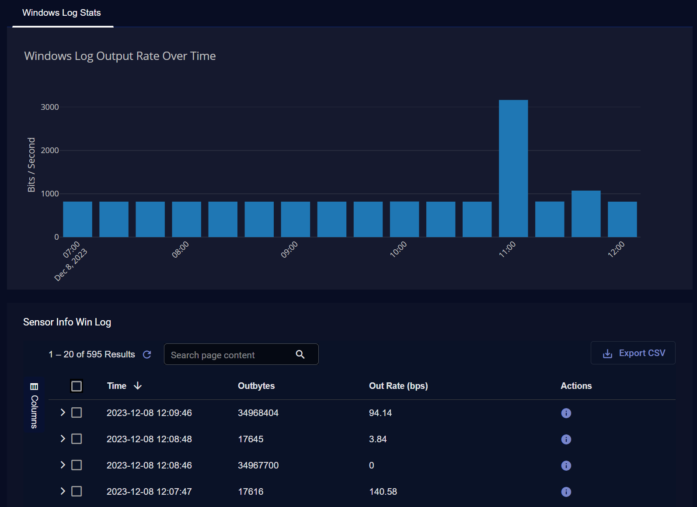This screenshot has height=507, width=697.
Task: Open the Columns side panel
Action: pyautogui.click(x=34, y=405)
